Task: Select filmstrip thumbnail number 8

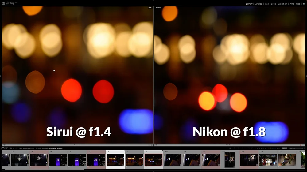Action: pyautogui.click(x=134, y=159)
